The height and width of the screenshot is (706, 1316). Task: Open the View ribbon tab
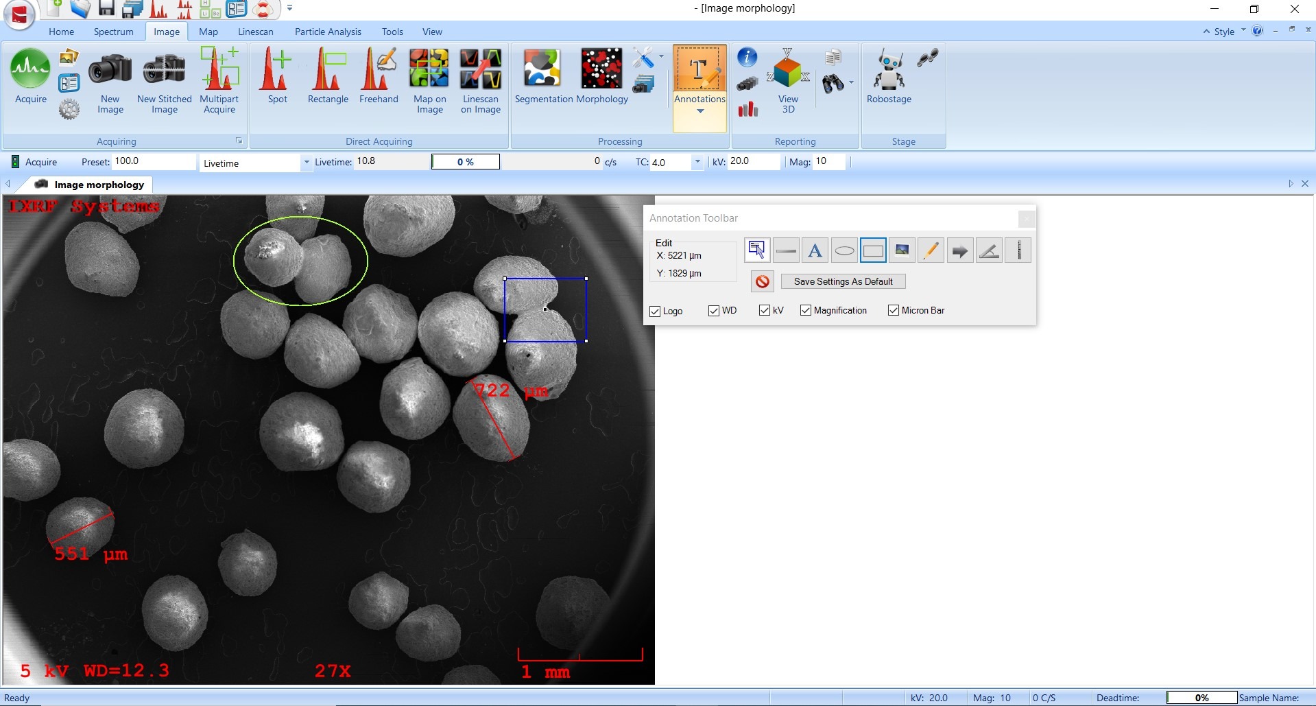click(432, 32)
